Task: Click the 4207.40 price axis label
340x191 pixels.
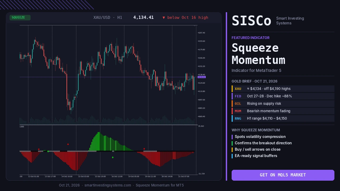Action: 201,33
